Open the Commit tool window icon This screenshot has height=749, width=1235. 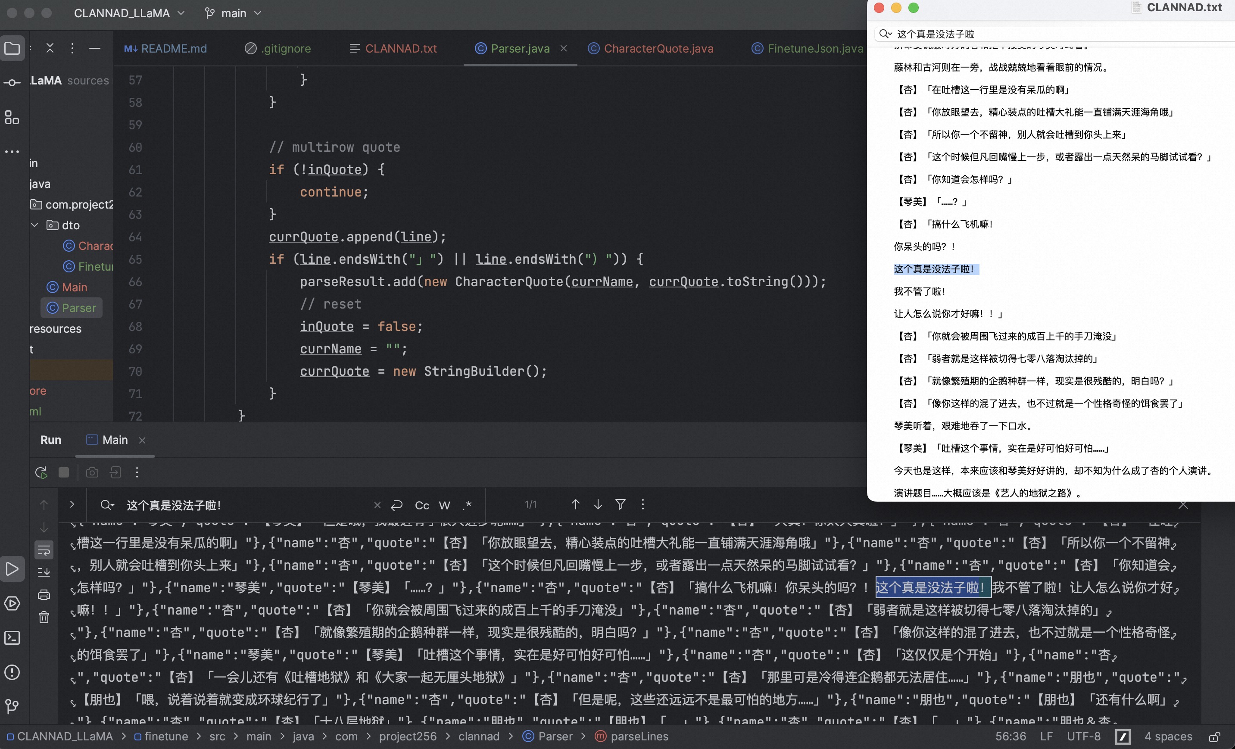click(12, 83)
